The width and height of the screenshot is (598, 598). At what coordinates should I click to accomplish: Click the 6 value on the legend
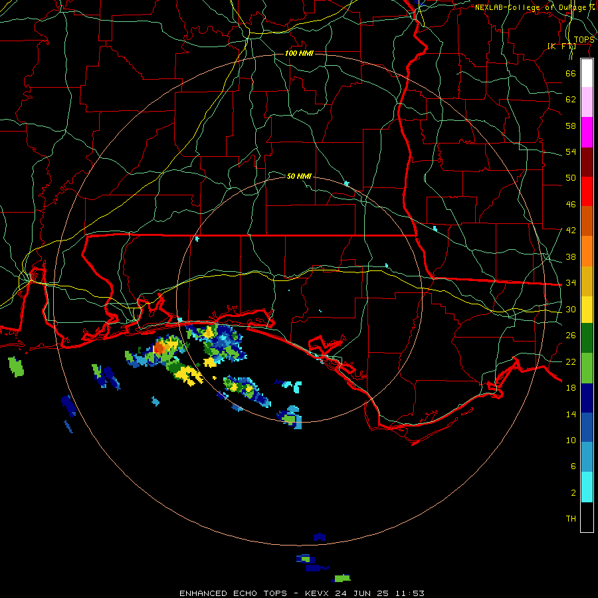tap(573, 466)
